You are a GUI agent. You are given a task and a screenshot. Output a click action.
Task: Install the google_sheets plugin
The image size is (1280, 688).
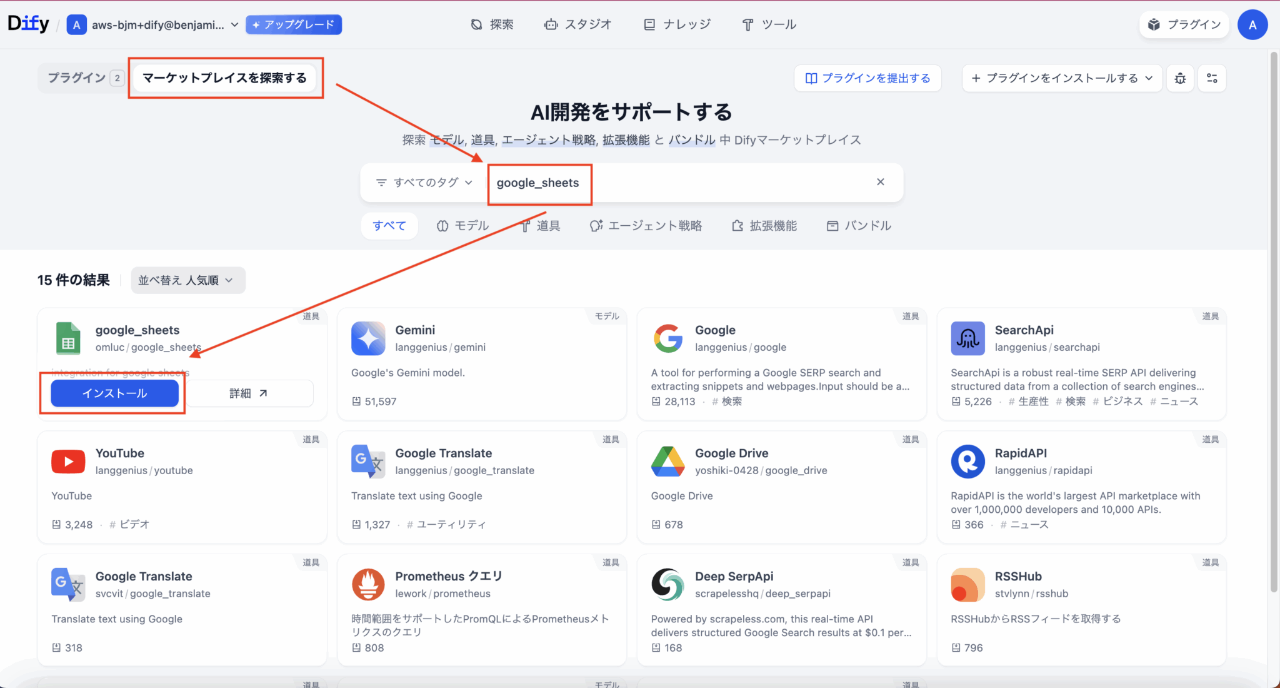pos(114,393)
